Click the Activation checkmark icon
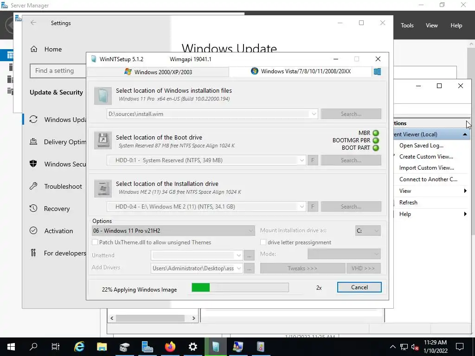475x356 pixels. (x=33, y=230)
